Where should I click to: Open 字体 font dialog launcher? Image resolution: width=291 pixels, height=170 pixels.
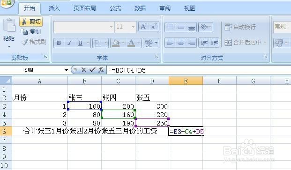point(157,57)
